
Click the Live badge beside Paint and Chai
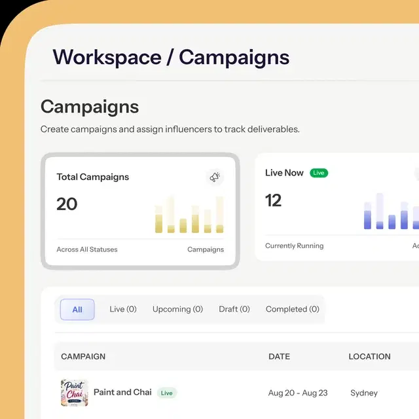click(x=167, y=393)
